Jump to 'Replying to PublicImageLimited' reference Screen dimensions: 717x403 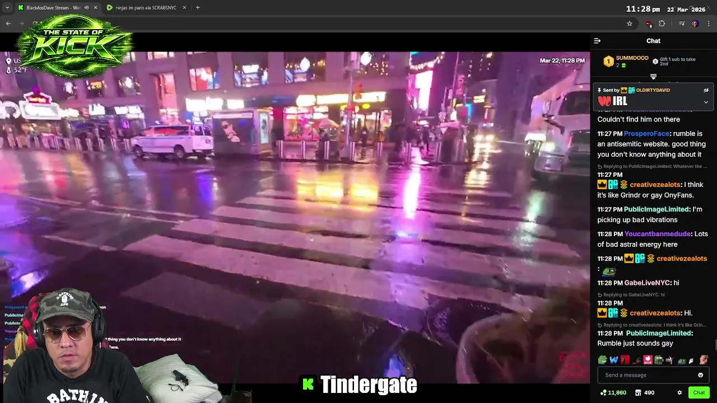[652, 166]
